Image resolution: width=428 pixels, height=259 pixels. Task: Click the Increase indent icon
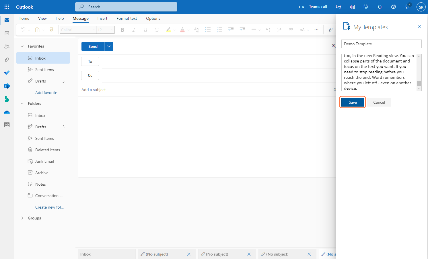coord(242,30)
